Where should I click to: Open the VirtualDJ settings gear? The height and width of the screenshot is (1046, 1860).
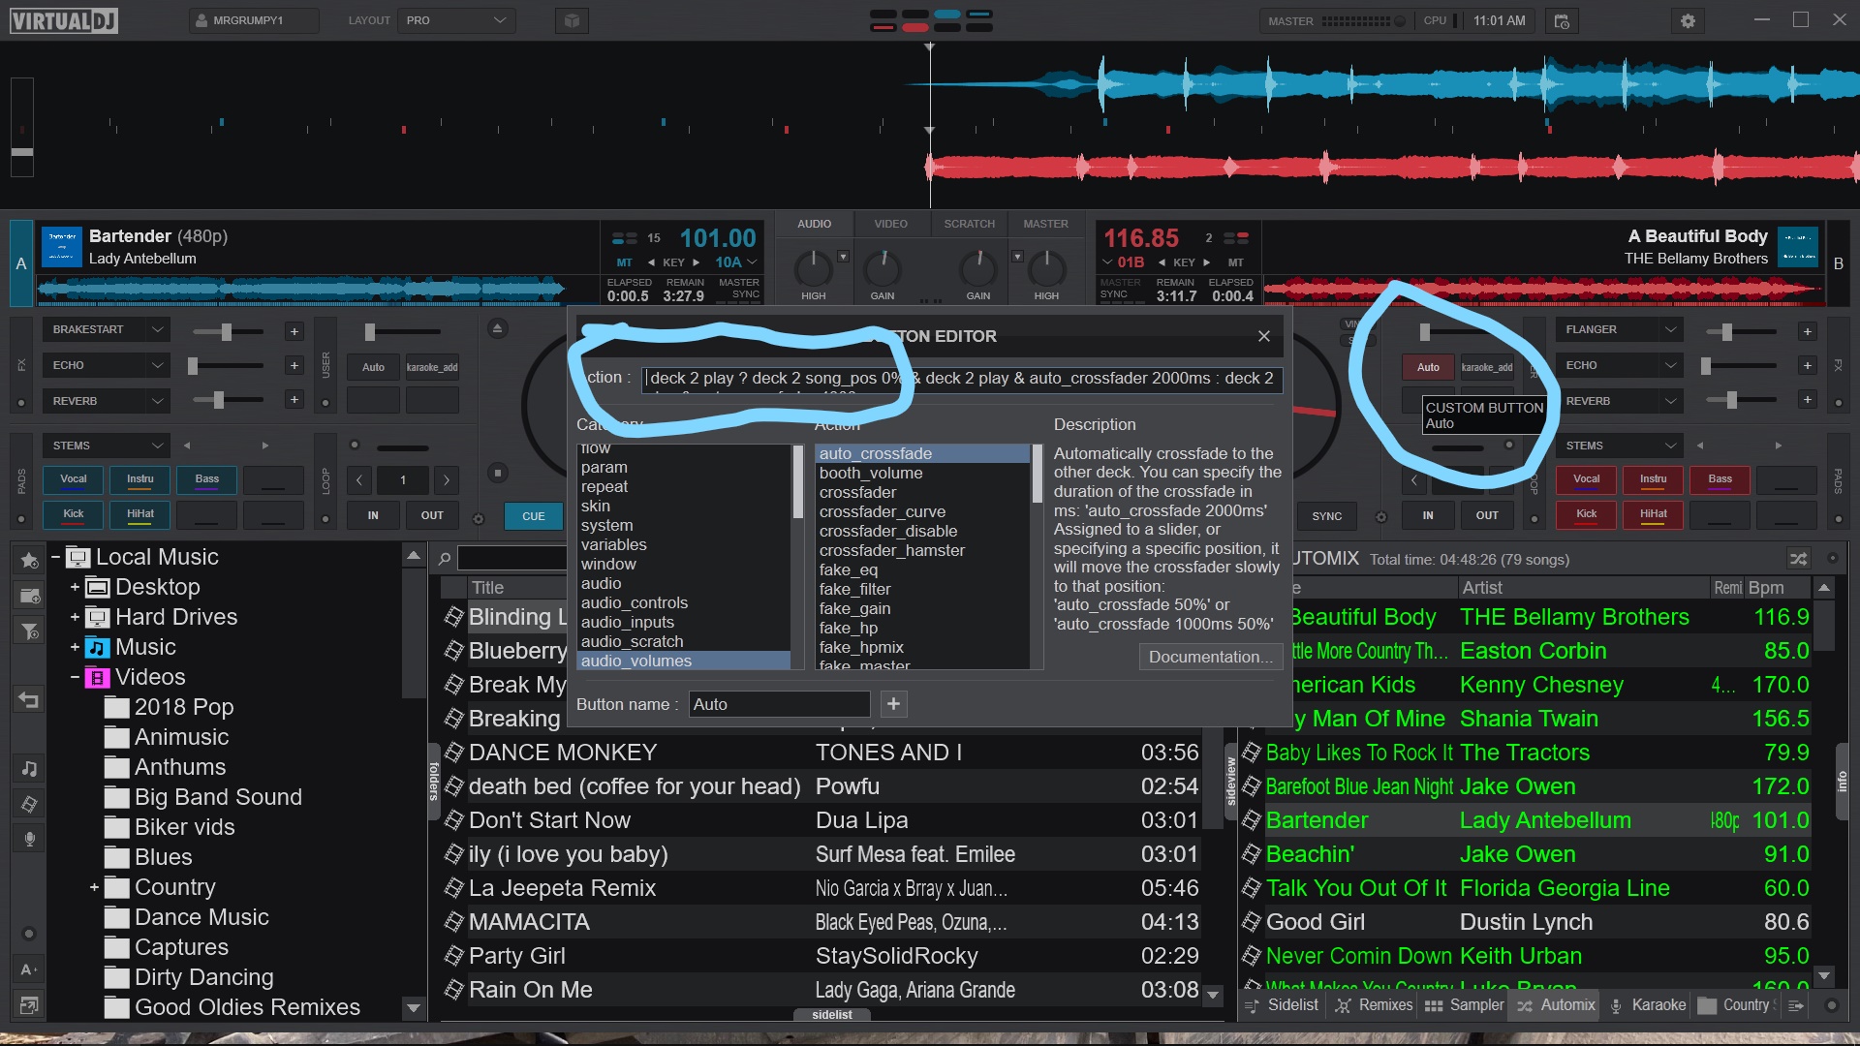click(x=1688, y=20)
